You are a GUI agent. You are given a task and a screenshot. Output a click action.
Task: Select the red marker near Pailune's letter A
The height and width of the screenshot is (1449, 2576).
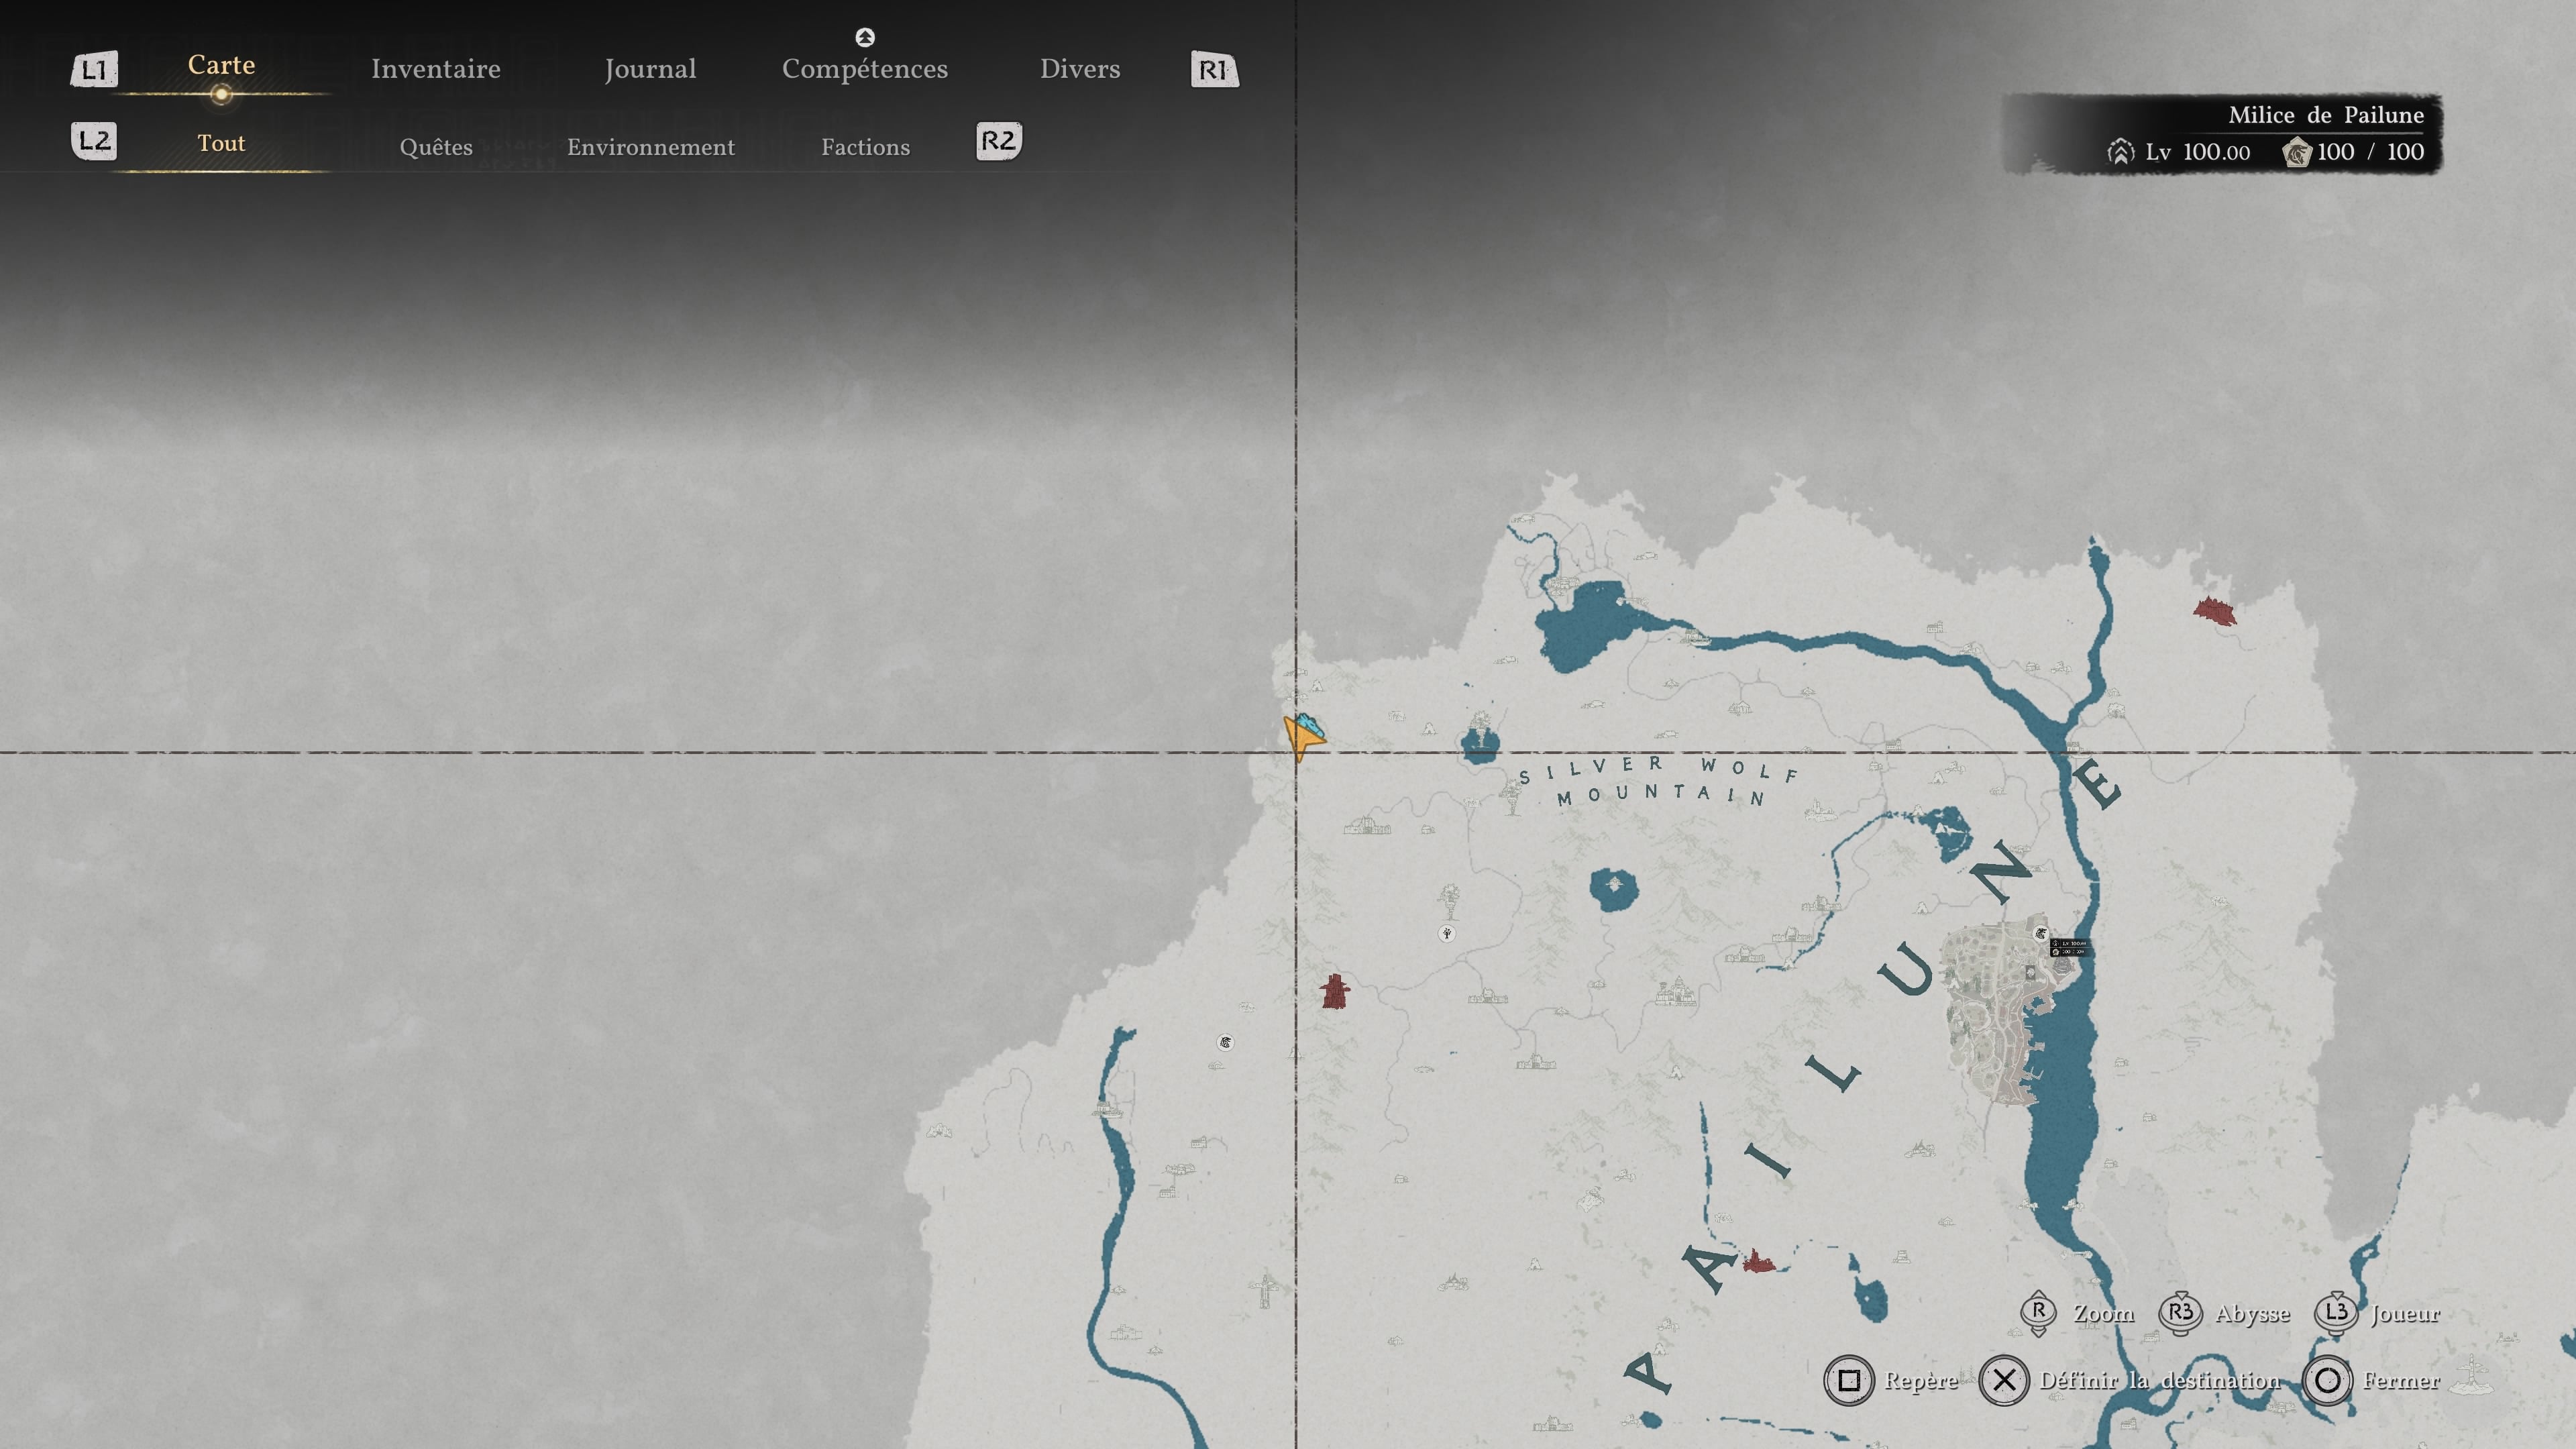(1759, 1261)
